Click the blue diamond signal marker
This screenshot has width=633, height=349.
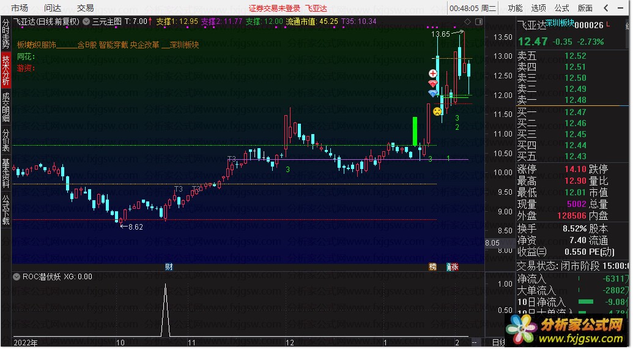[x=433, y=94]
